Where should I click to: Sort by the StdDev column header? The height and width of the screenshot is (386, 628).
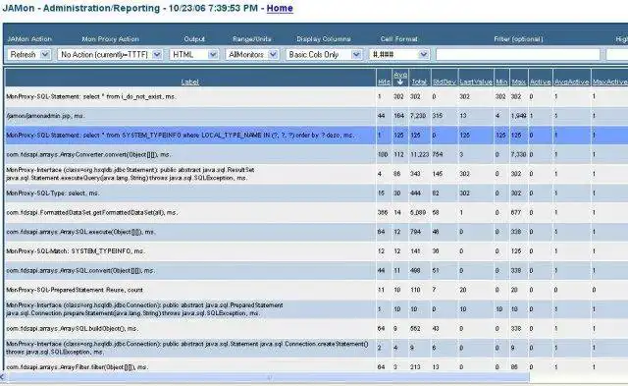pyautogui.click(x=444, y=82)
